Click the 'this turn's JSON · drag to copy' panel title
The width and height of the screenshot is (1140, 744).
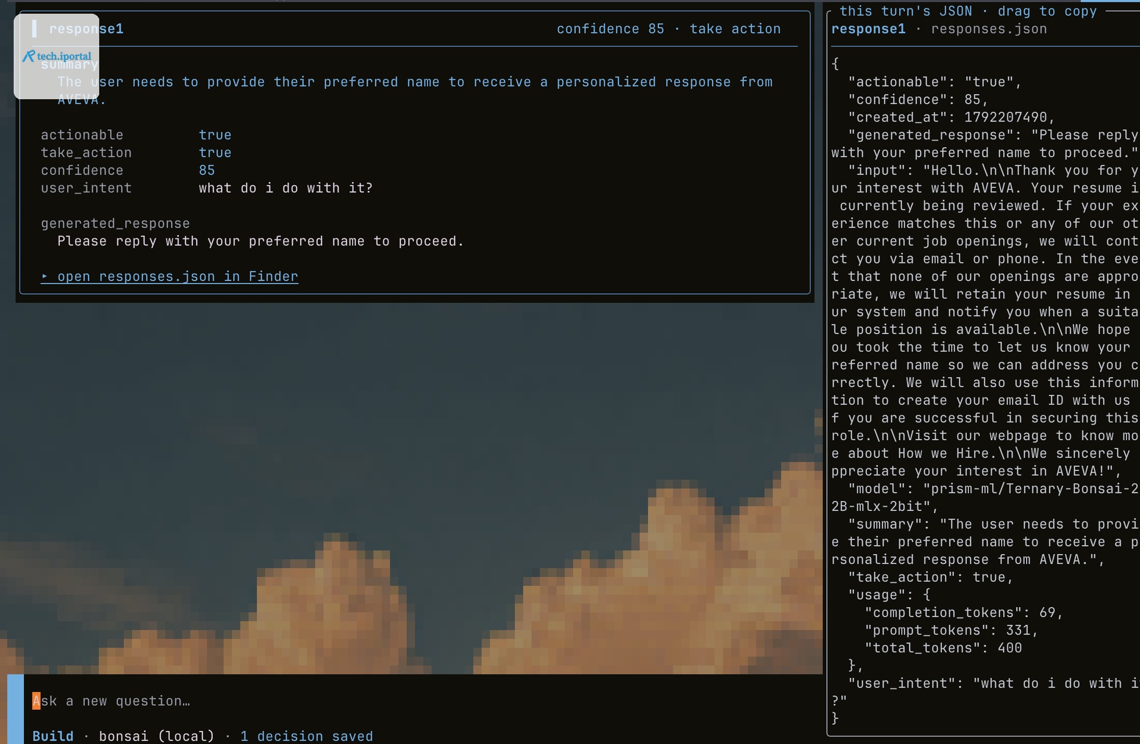[x=968, y=11]
